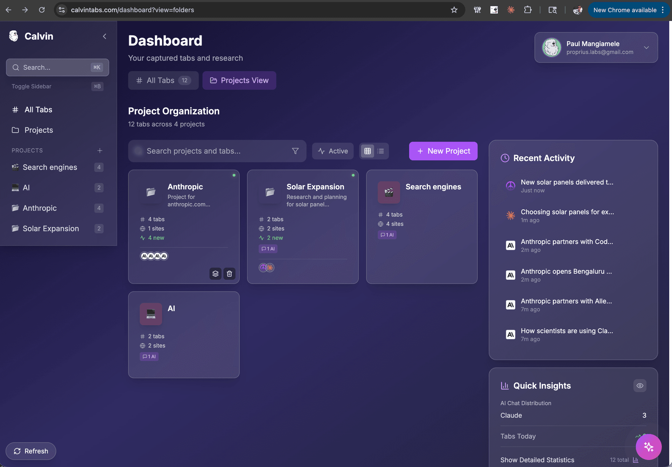This screenshot has height=467, width=672.
Task: Expand the Paul Mangiamele account dropdown
Action: (646, 48)
